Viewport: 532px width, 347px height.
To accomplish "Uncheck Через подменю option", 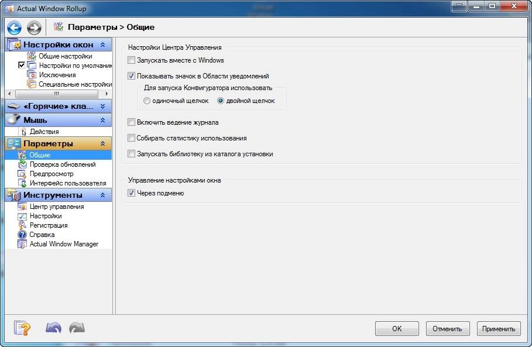I will point(131,193).
